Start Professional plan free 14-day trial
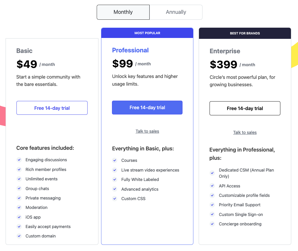This screenshot has width=298, height=251. tap(147, 107)
